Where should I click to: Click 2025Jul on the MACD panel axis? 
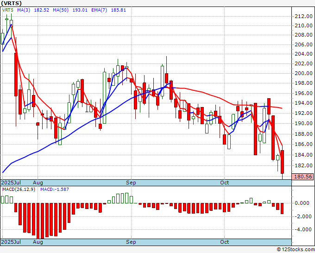click(x=11, y=242)
